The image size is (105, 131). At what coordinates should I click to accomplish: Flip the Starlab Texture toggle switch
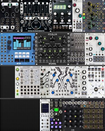41,49
